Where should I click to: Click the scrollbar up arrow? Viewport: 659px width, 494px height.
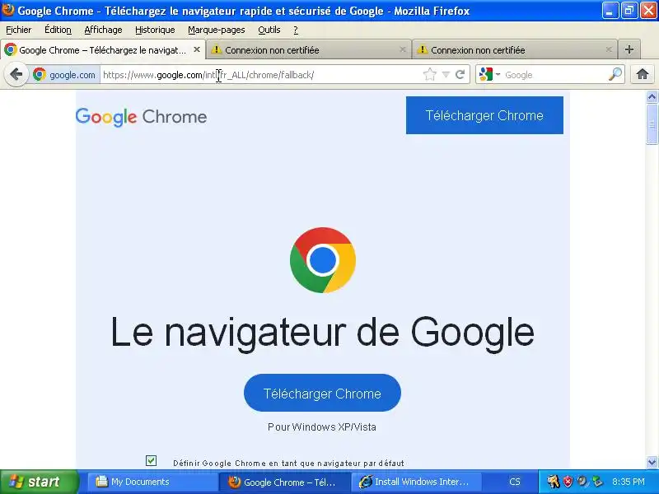[652, 97]
